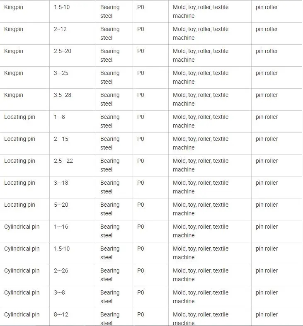The height and width of the screenshot is (326, 303).
Task: Click the 5---20 size value
Action: click(x=61, y=205)
